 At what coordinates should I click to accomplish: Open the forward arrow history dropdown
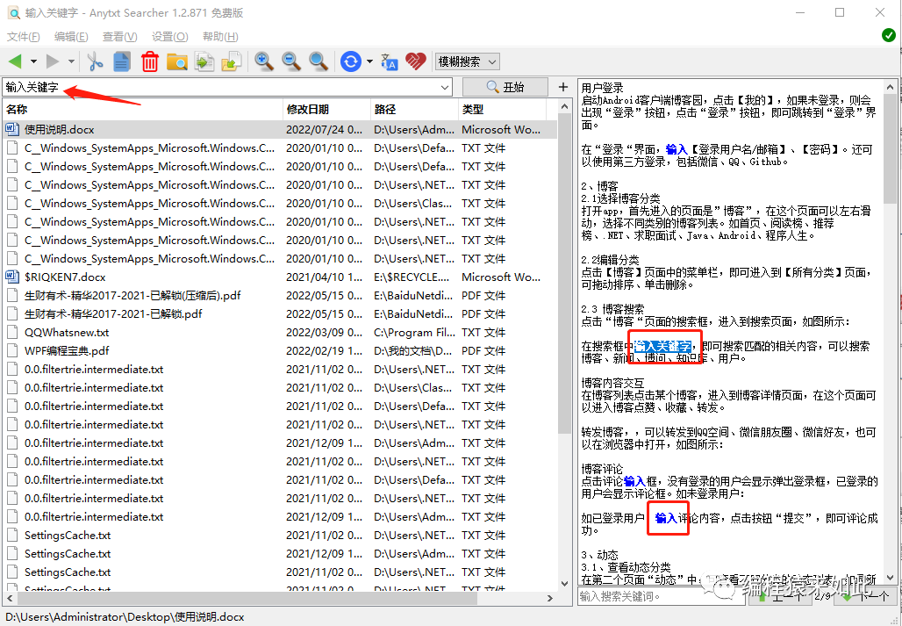pyautogui.click(x=71, y=61)
